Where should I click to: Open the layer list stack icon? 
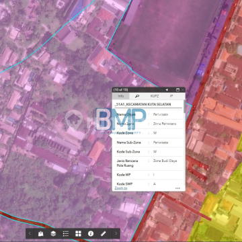point(53,234)
